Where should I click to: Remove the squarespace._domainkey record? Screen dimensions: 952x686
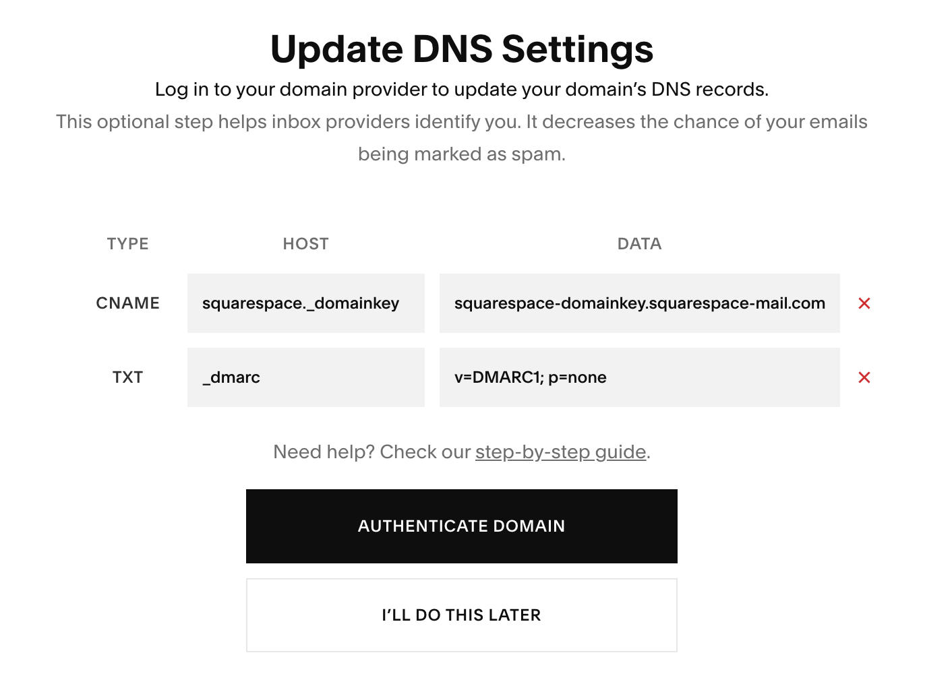pos(864,303)
